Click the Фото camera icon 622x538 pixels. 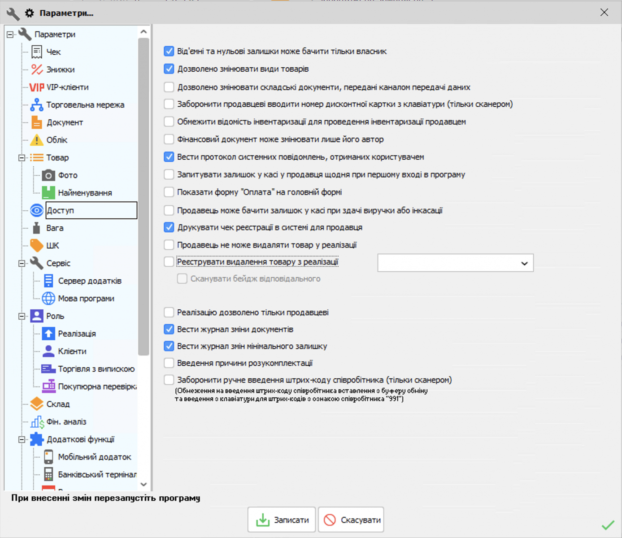[x=49, y=175]
